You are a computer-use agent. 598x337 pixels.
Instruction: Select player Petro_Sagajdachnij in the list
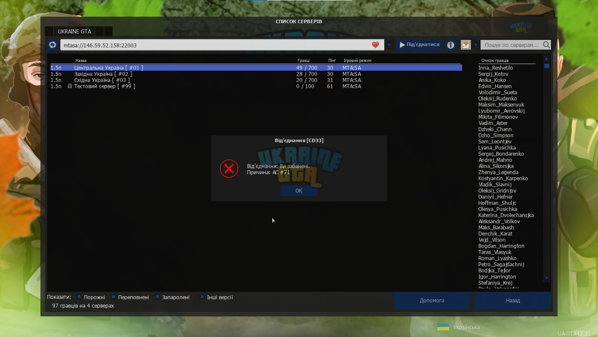pyautogui.click(x=501, y=265)
